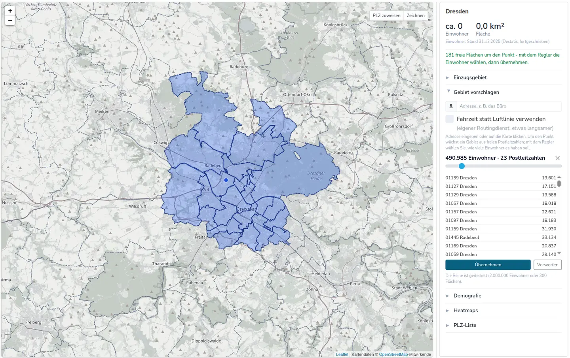
Task: Select row 01069 Dresden
Action: pyautogui.click(x=501, y=254)
